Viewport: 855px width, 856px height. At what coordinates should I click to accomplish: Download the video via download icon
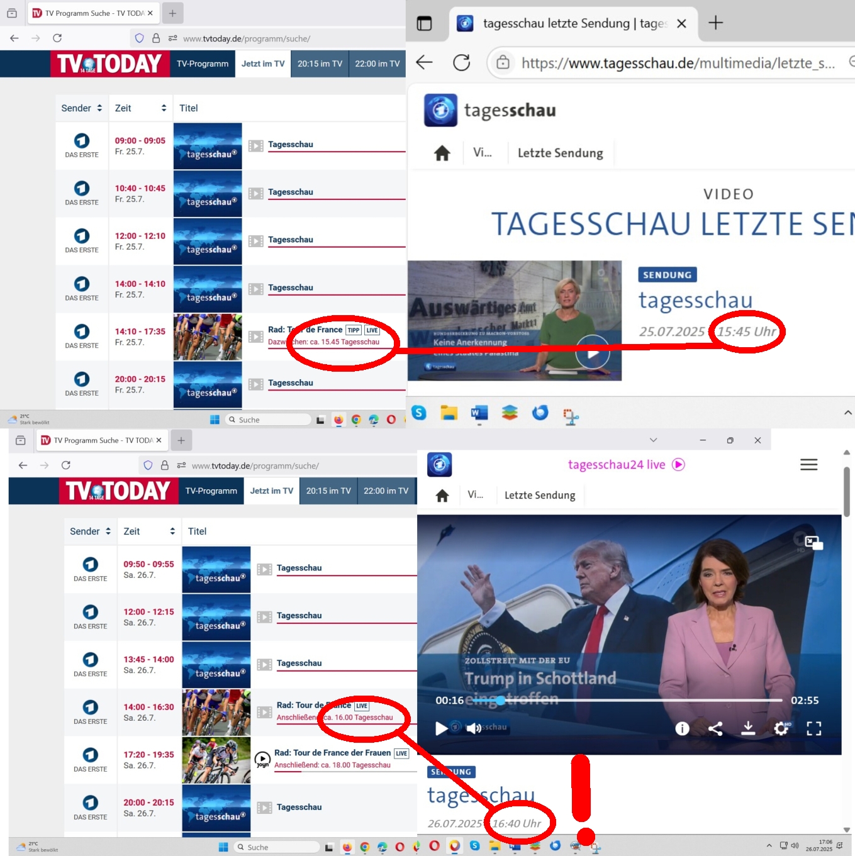point(748,728)
